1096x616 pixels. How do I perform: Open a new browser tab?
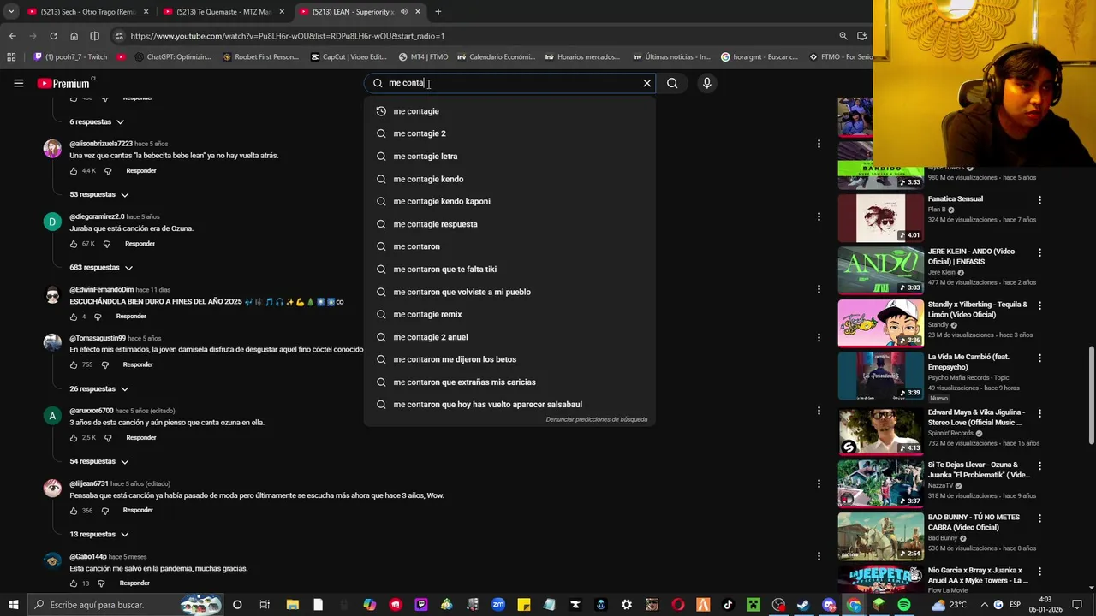tap(438, 12)
